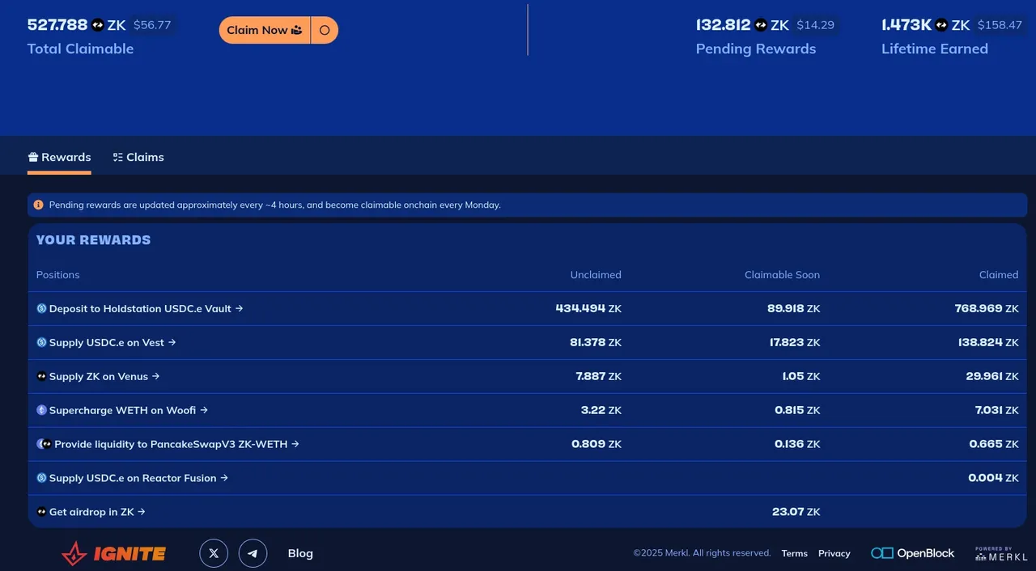Open Get airdrop in ZK link
This screenshot has height=571, width=1036.
click(91, 512)
